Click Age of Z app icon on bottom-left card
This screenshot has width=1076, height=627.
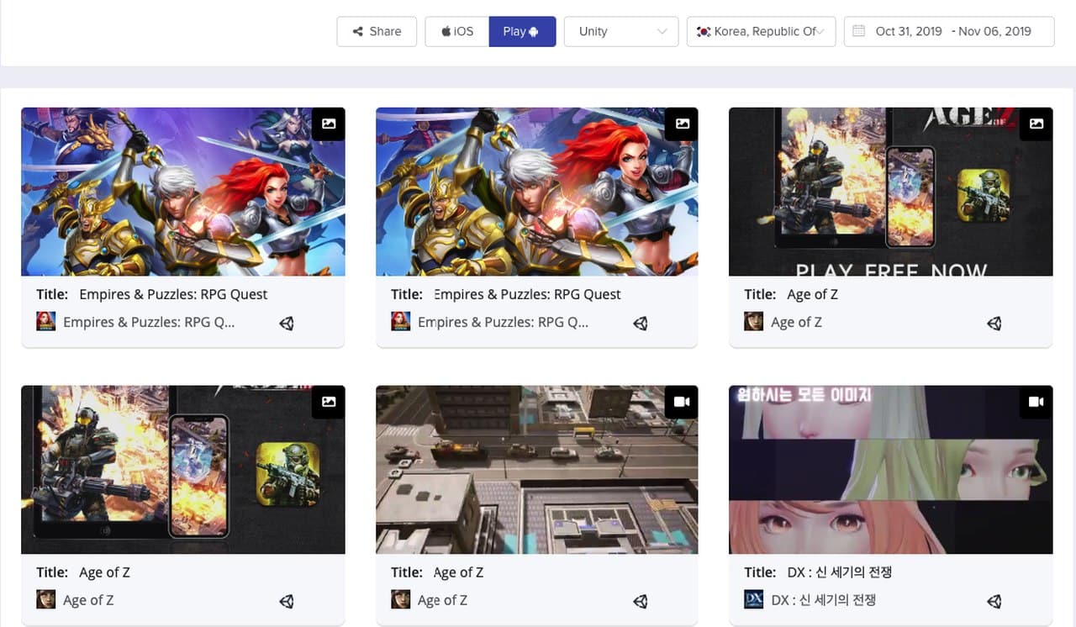(x=46, y=599)
